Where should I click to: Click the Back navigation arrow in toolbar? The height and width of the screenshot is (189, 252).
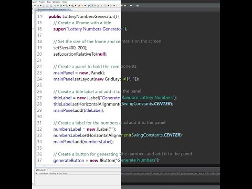click(x=125, y=6)
